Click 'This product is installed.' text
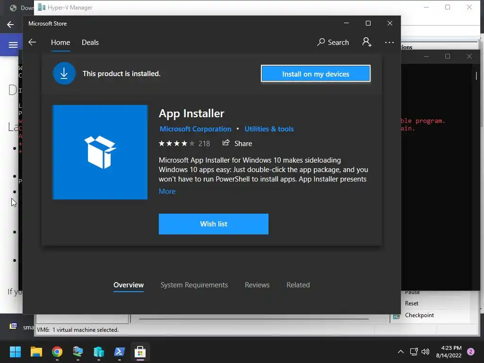The width and height of the screenshot is (484, 363). [121, 73]
